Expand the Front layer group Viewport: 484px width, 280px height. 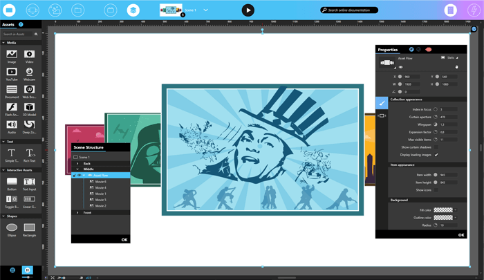coord(77,213)
